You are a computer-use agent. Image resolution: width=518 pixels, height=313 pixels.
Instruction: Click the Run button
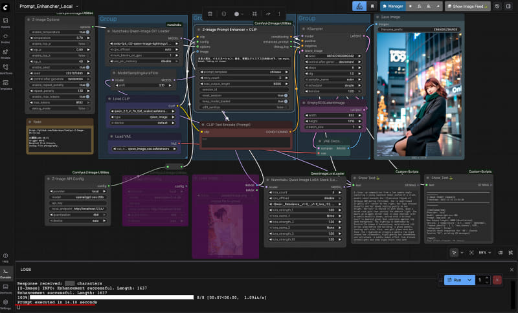coord(455,280)
